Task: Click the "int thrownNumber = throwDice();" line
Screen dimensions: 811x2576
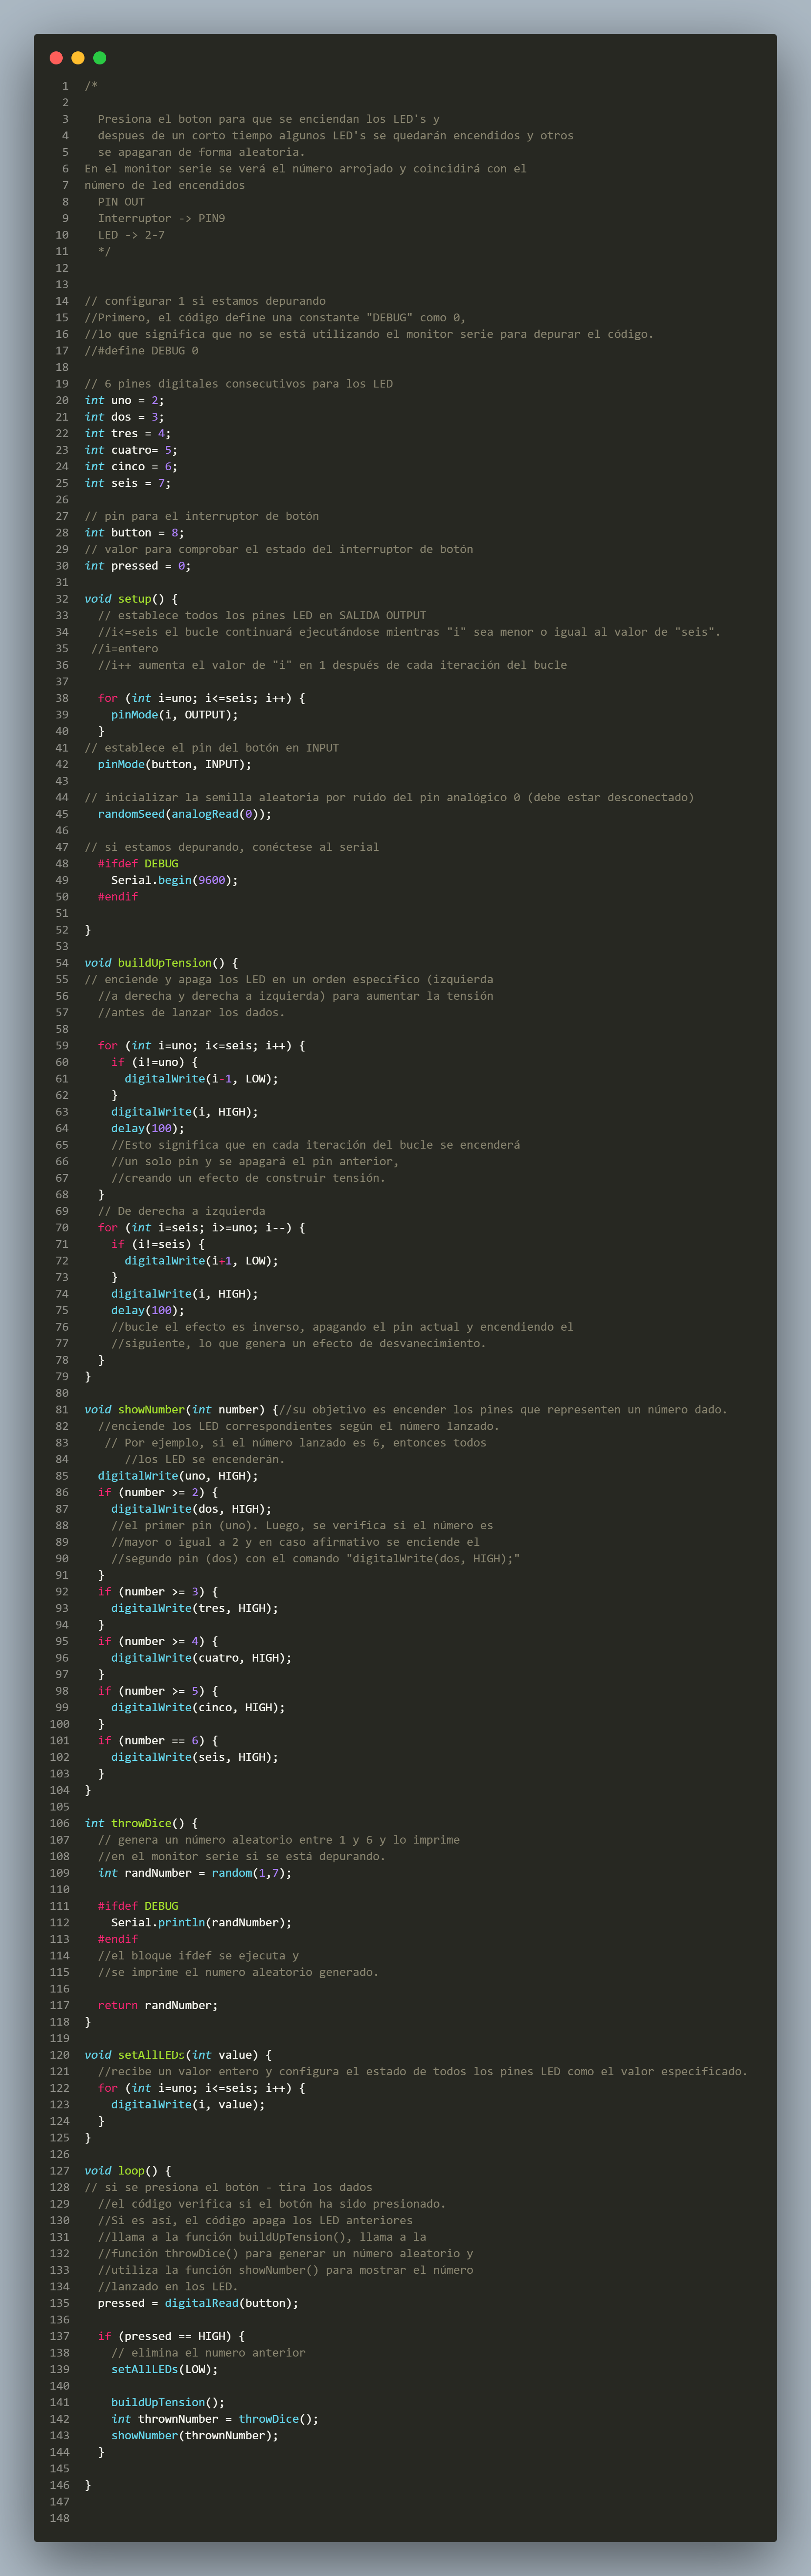Action: tap(215, 2419)
